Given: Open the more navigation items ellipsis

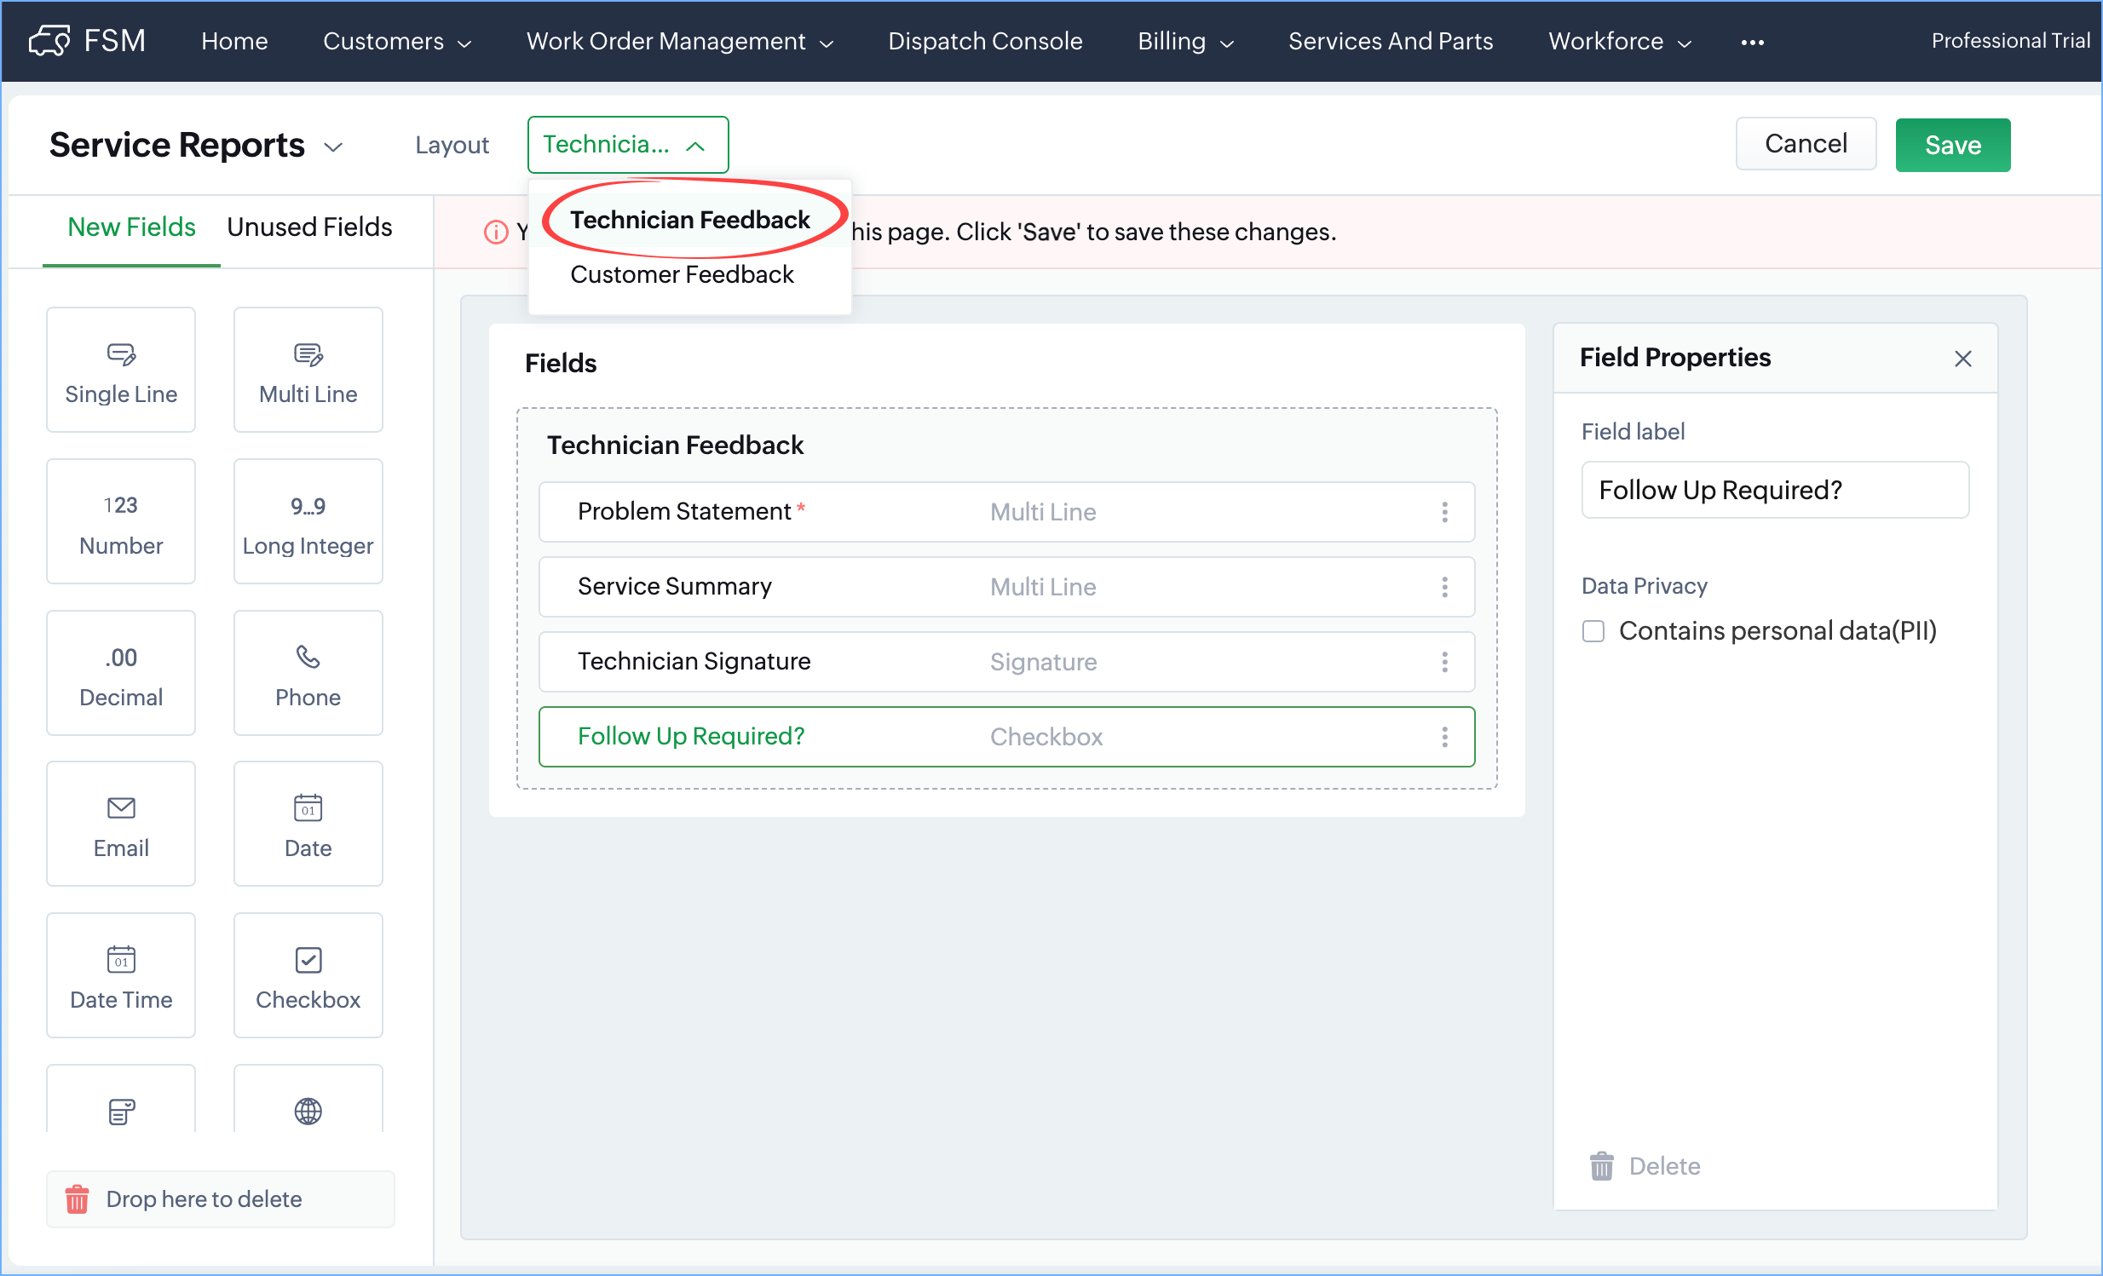Looking at the screenshot, I should (1751, 41).
